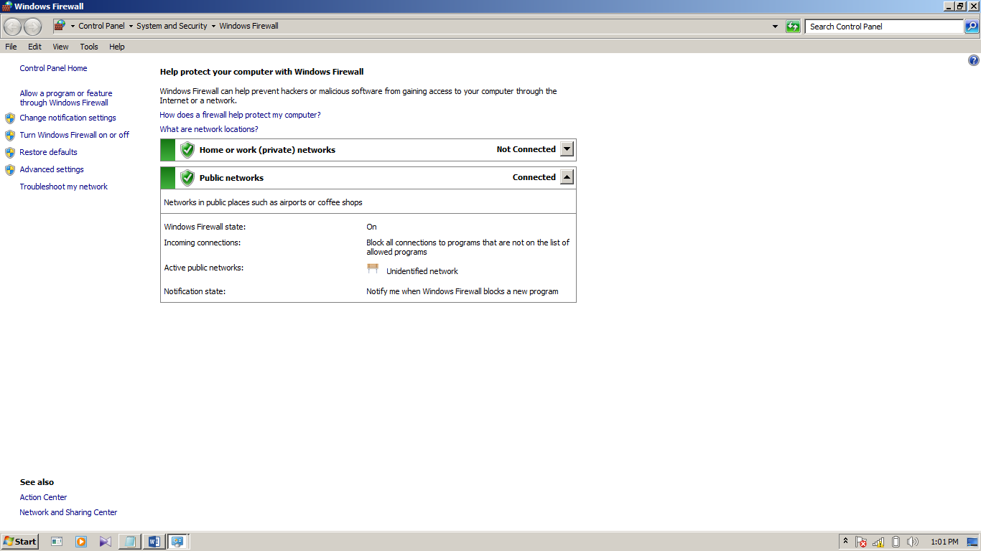Screen dimensions: 981x551
Task: Click Troubleshoot my network
Action: pos(64,187)
